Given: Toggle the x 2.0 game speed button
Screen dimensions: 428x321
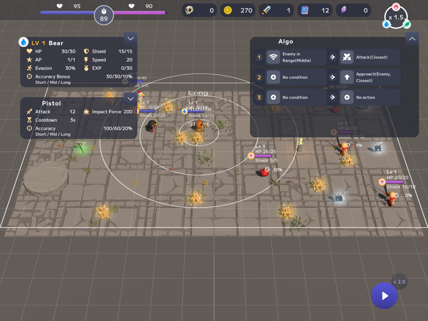Looking at the screenshot, I should (x=399, y=282).
